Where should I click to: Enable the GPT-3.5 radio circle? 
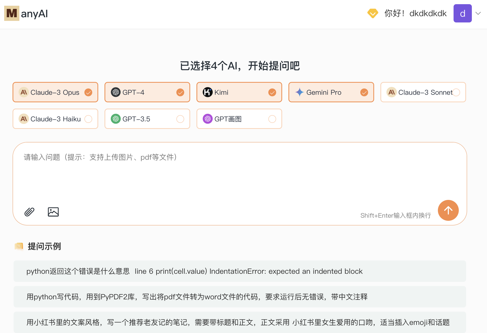pyautogui.click(x=180, y=119)
